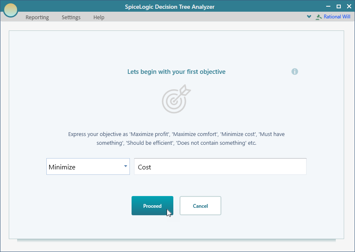Expand the chevron beside Rational Will
Image resolution: width=355 pixels, height=252 pixels.
click(309, 17)
